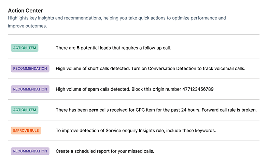The width and height of the screenshot is (267, 164).
Task: Click the ACTION ITEM badge beside potential leads
Action: [x=25, y=48]
